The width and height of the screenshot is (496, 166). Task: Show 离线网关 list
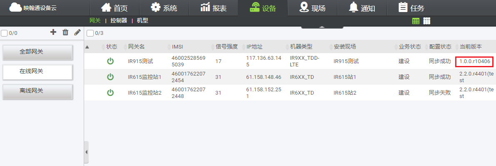[37, 91]
